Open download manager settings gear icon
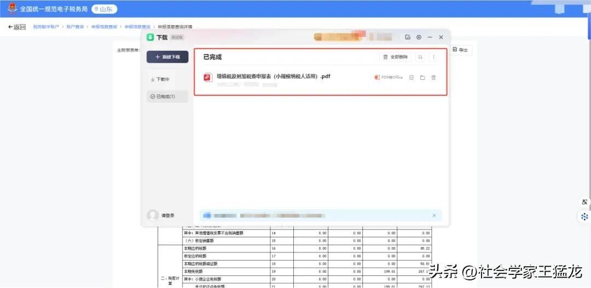Image resolution: width=591 pixels, height=288 pixels. [x=419, y=37]
